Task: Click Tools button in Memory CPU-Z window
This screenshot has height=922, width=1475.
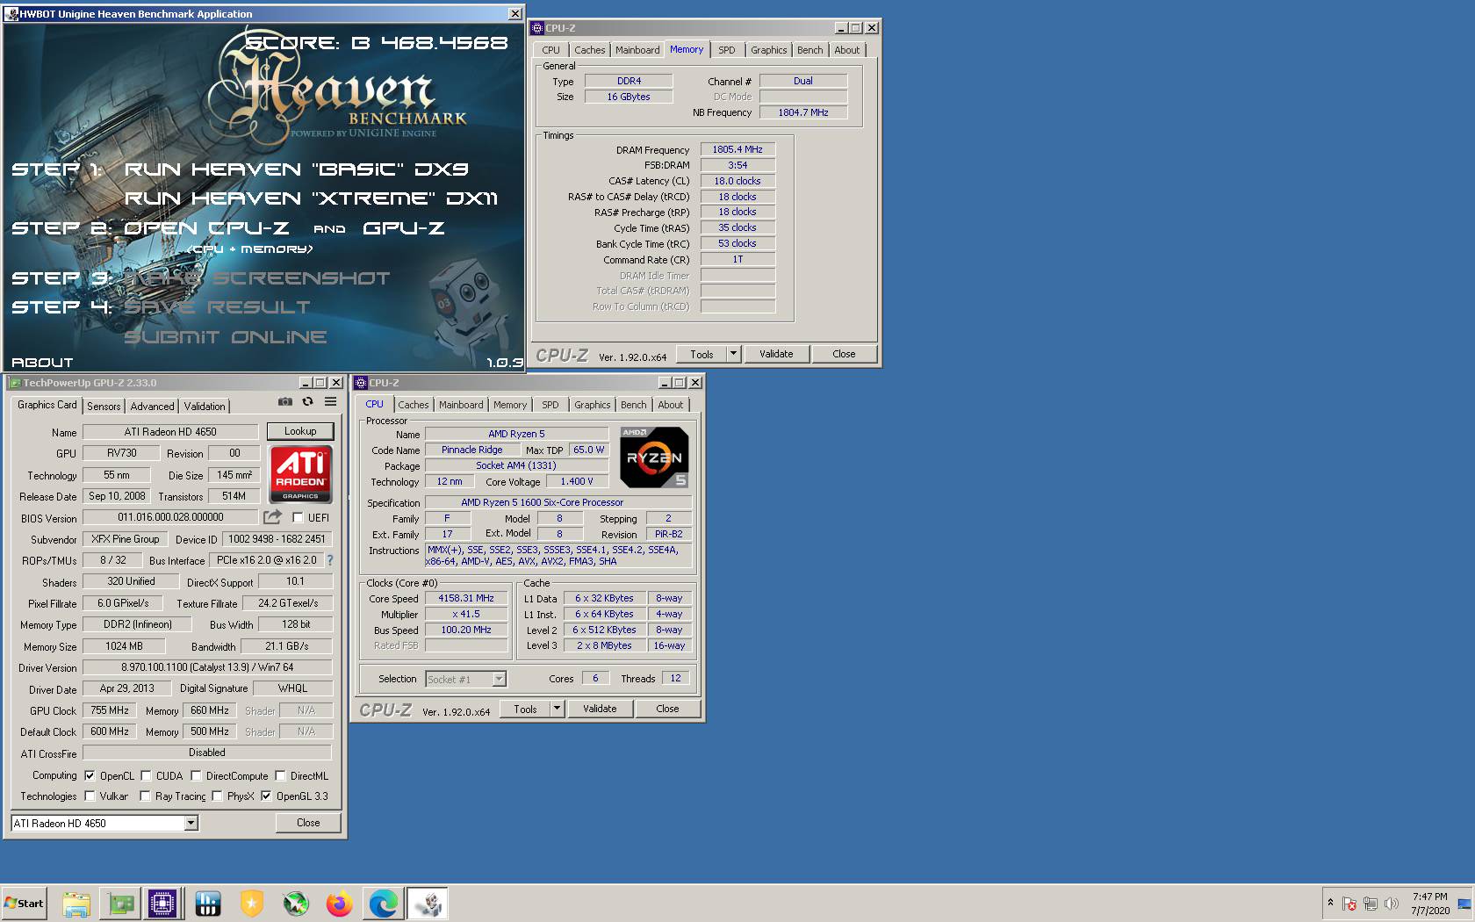Action: [x=702, y=354]
